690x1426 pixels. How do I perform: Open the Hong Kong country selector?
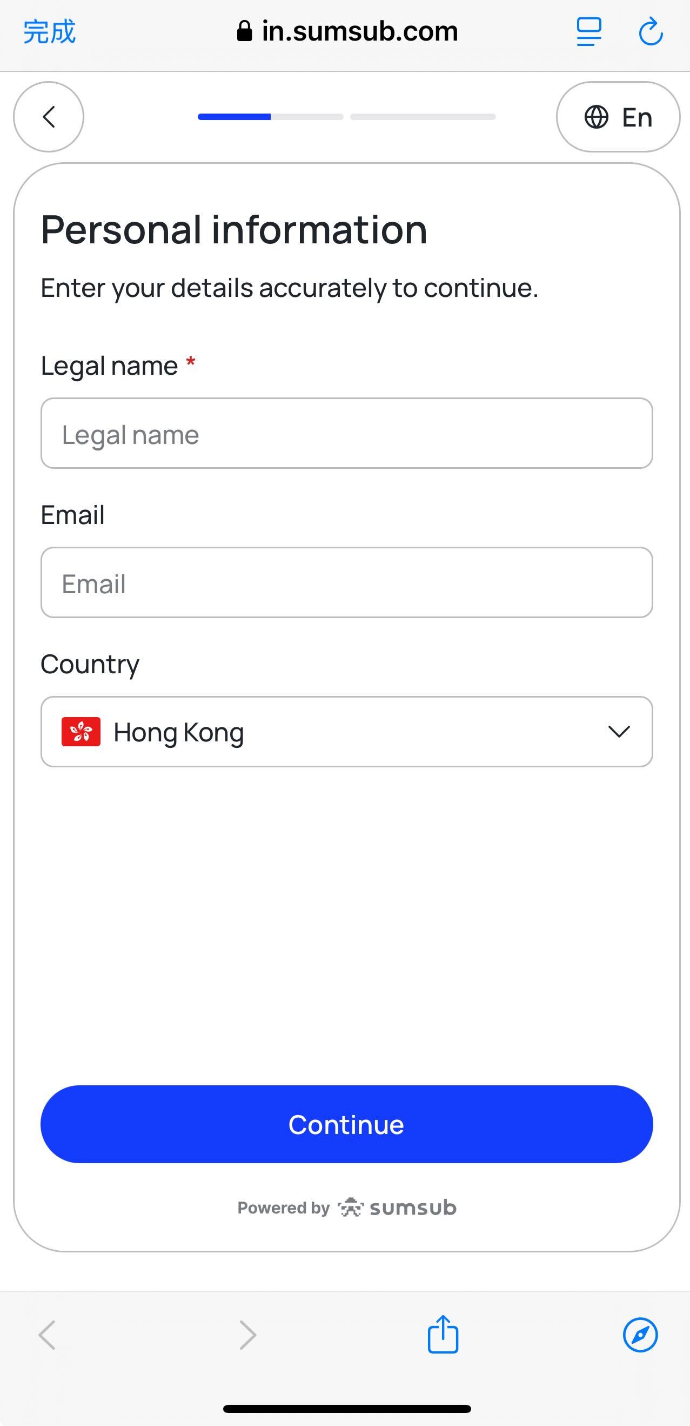(x=346, y=731)
